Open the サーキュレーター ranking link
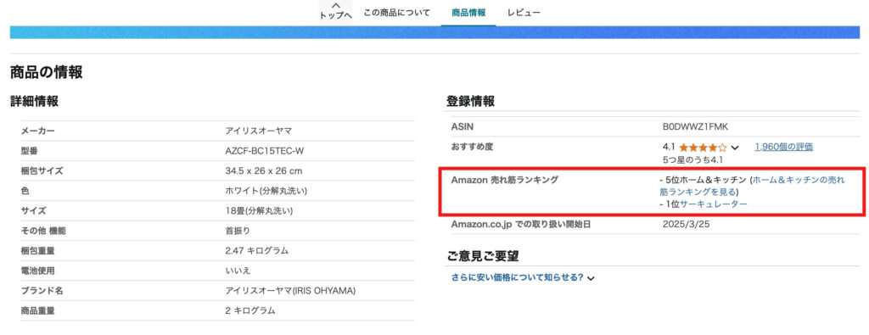Image resolution: width=869 pixels, height=335 pixels. pos(714,204)
